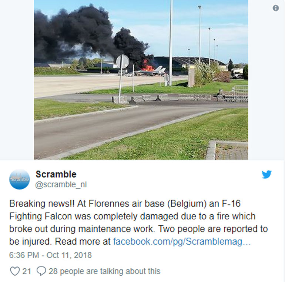Image resolution: width=285 pixels, height=282 pixels.
Task: Click the Scramble display name
Action: (56, 174)
